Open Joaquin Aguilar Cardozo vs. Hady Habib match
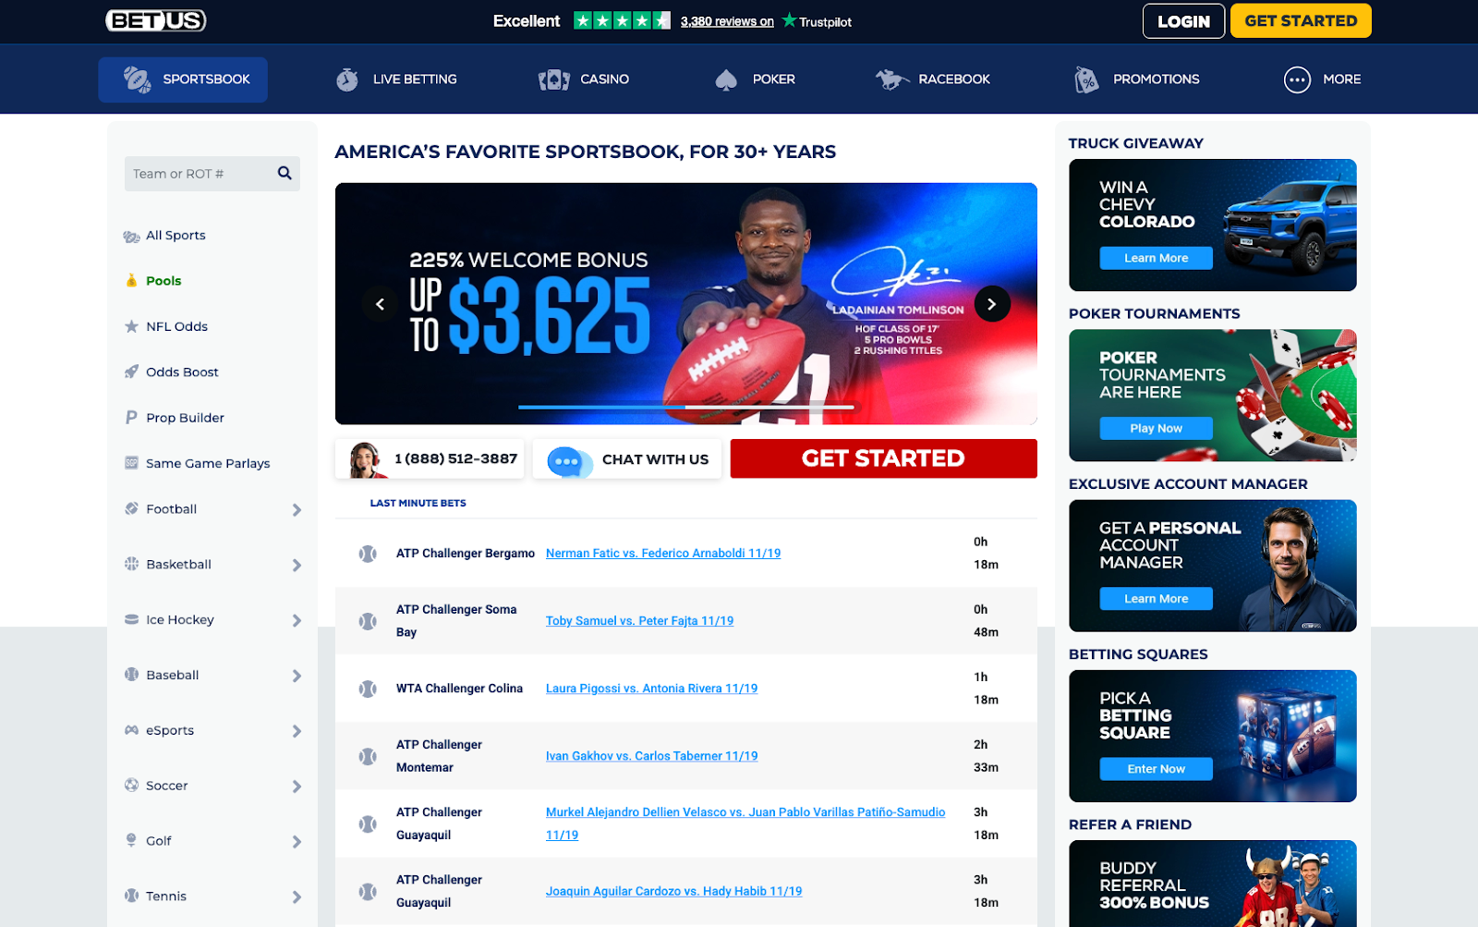This screenshot has width=1478, height=927. point(673,891)
